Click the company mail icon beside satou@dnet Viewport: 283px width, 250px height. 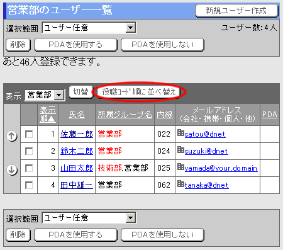pyautogui.click(x=180, y=133)
